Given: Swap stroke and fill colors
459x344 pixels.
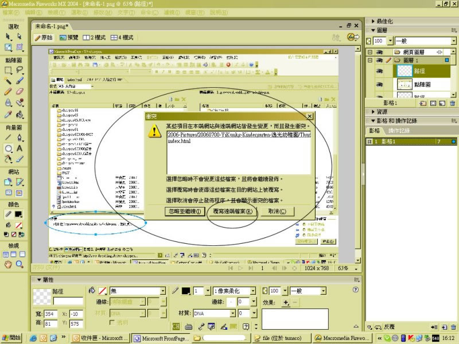Looking at the screenshot, I should tap(21, 234).
